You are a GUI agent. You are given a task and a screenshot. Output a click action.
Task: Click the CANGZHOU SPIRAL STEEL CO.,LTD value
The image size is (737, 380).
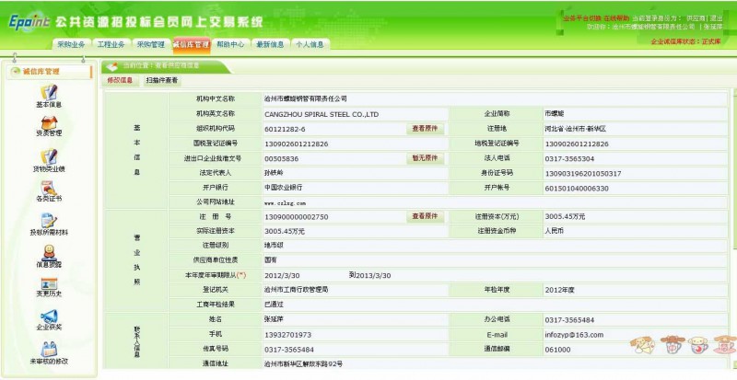(x=322, y=114)
